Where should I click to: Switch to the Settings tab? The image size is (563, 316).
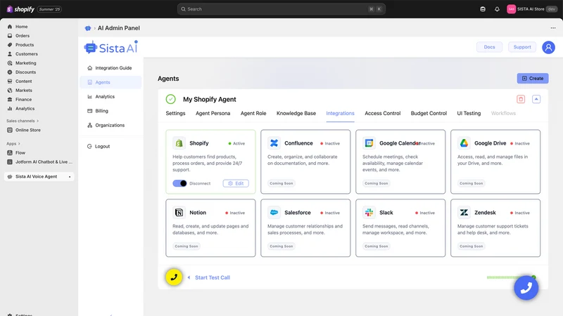coord(175,113)
